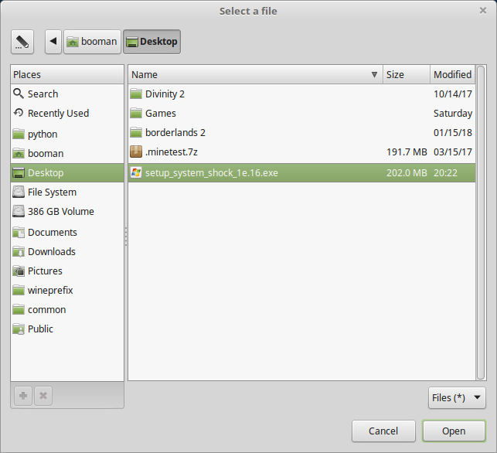Viewport: 497px width, 453px height.
Task: Open Search in Places
Action: 67,94
